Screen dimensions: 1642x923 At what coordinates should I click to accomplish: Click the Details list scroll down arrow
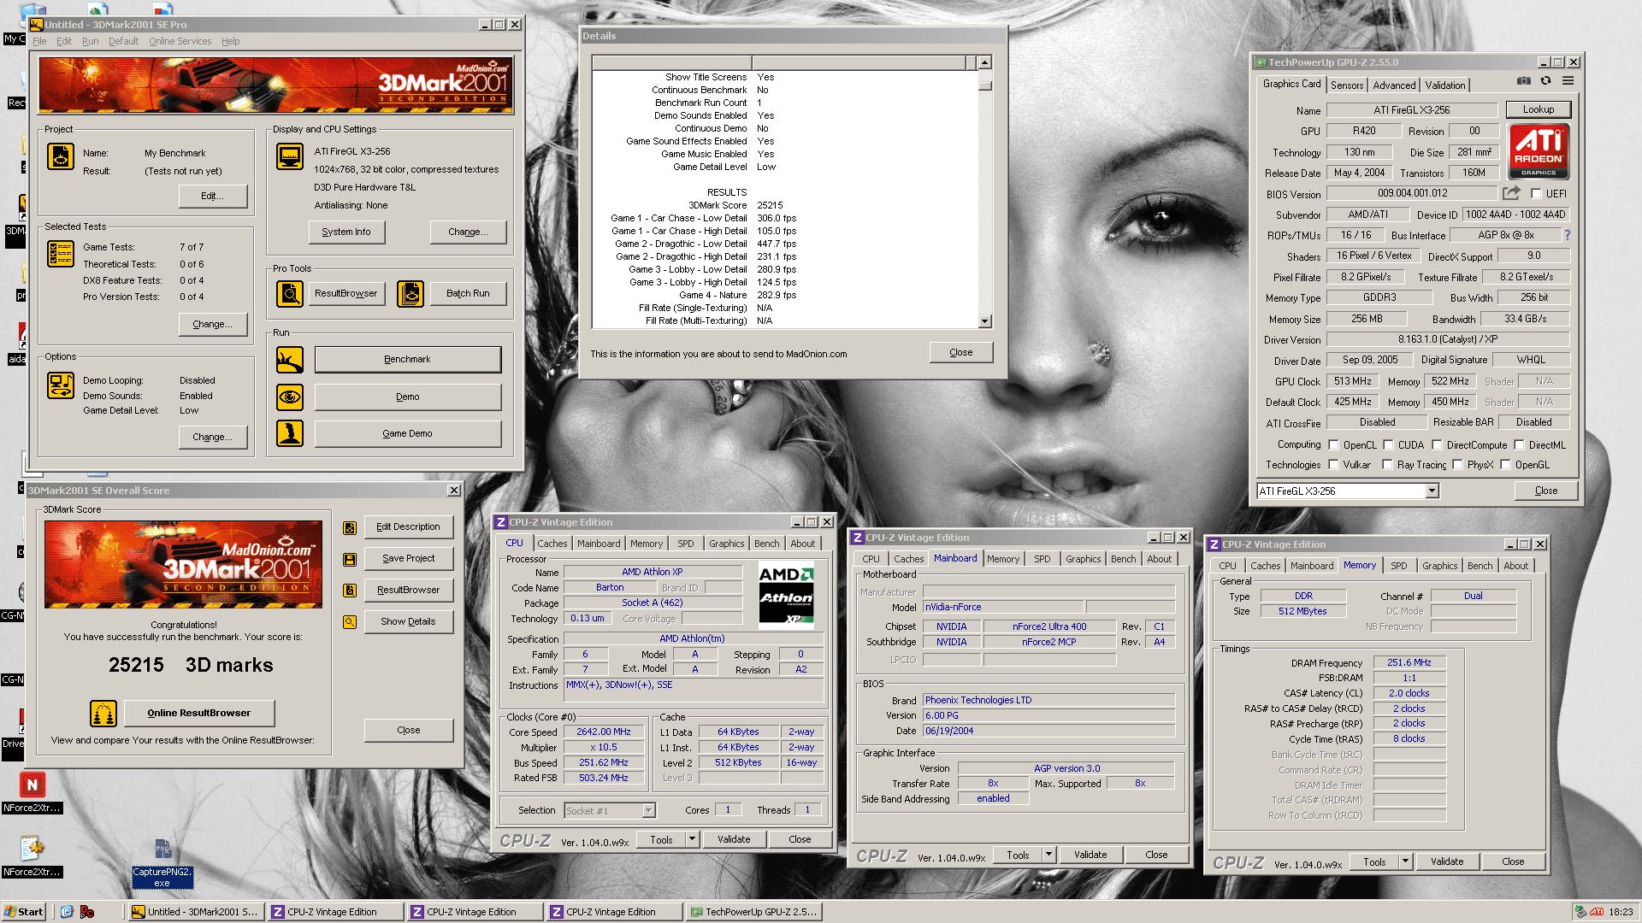(985, 321)
